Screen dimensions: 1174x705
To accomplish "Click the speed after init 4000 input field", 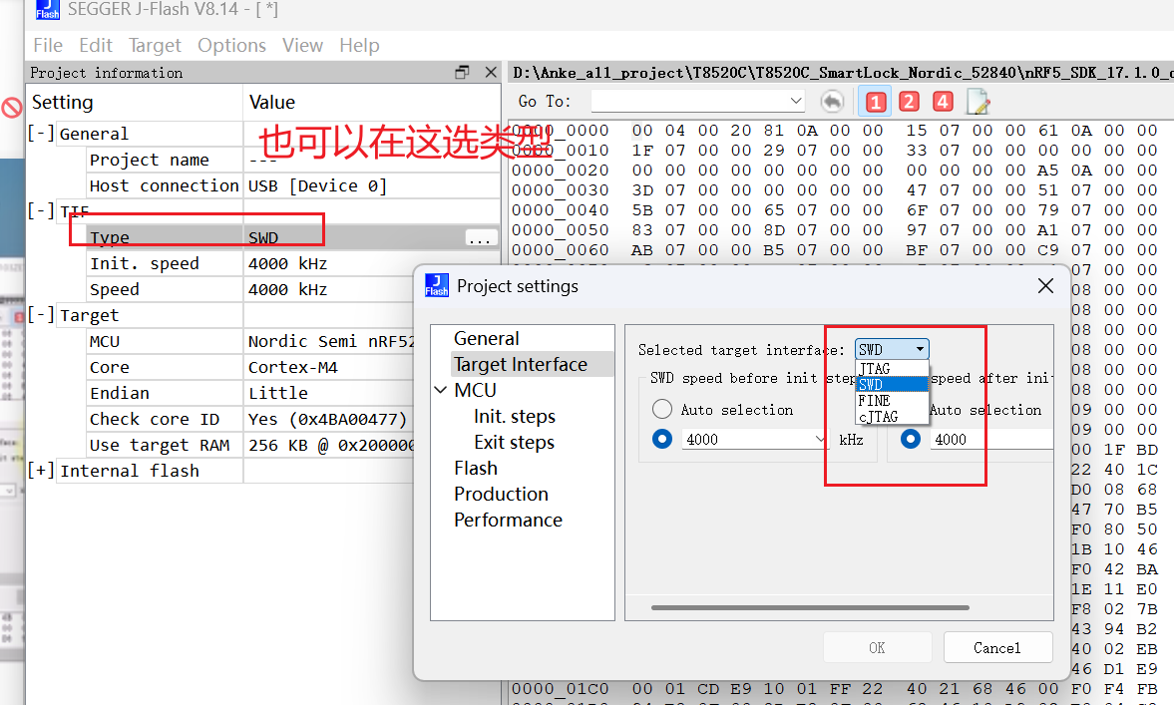I will pyautogui.click(x=991, y=440).
